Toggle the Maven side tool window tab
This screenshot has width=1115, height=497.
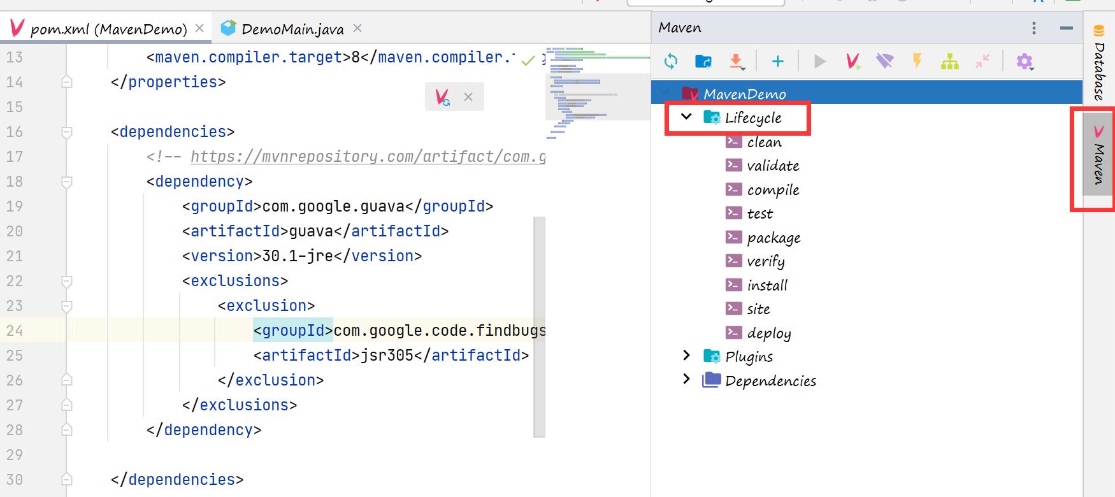tap(1098, 155)
